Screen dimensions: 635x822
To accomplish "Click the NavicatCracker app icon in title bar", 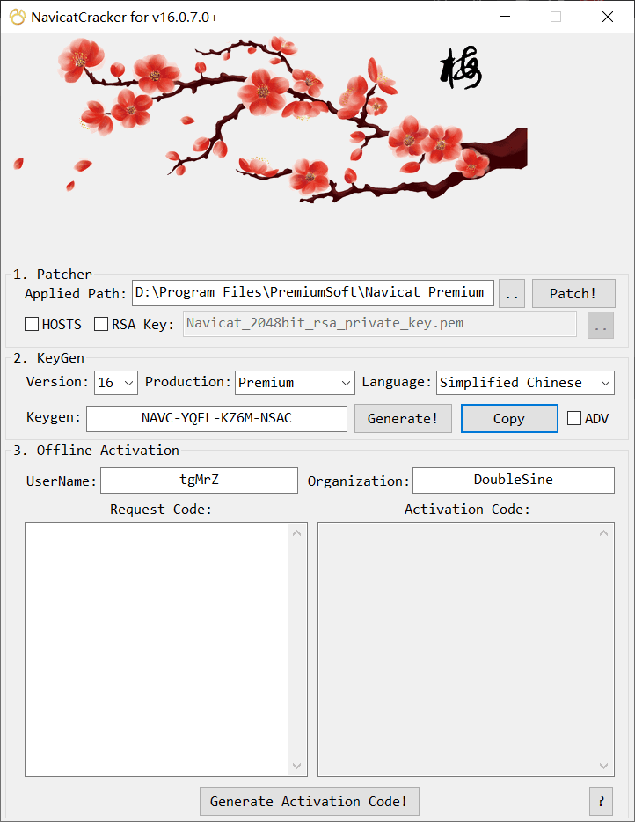I will 18,17.
